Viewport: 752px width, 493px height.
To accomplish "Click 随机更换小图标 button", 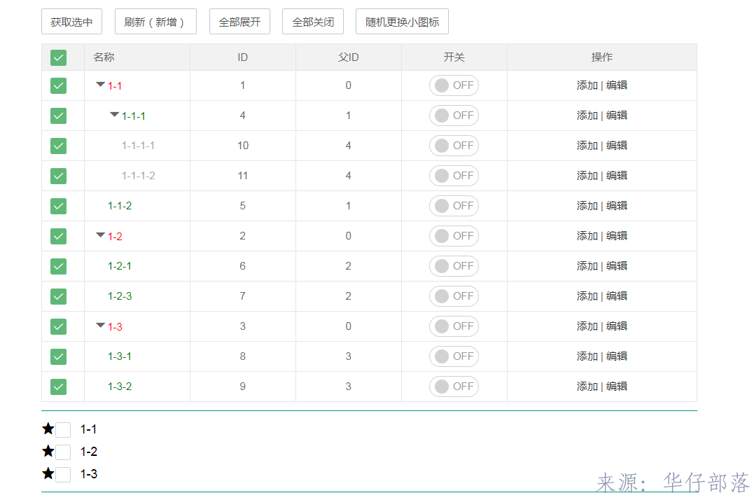I will (402, 22).
